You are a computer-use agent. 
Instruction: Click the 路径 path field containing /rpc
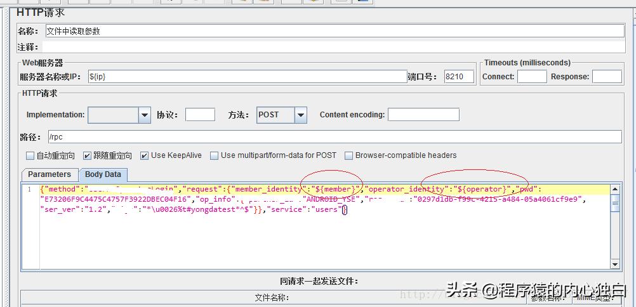click(335, 136)
